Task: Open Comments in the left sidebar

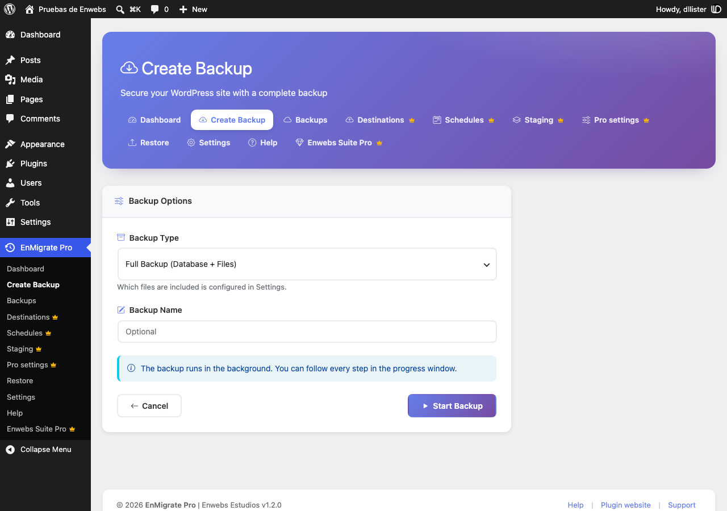Action: pos(45,119)
